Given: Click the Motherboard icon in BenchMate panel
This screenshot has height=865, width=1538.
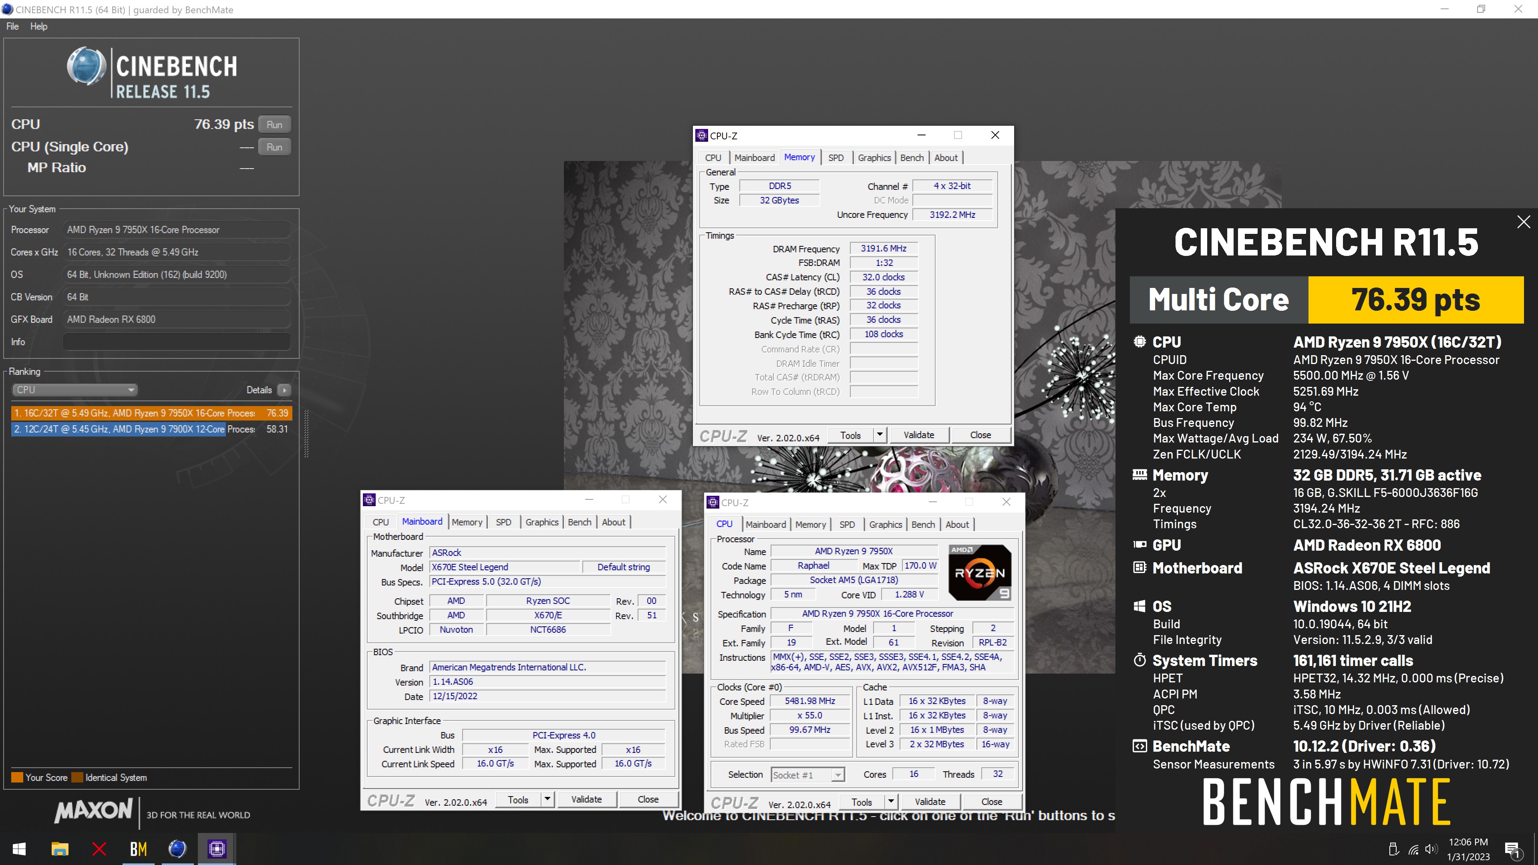Looking at the screenshot, I should (1139, 567).
